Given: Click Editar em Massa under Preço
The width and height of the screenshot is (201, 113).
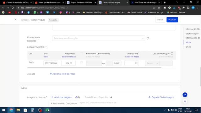Looking at the screenshot, I should click(69, 57).
